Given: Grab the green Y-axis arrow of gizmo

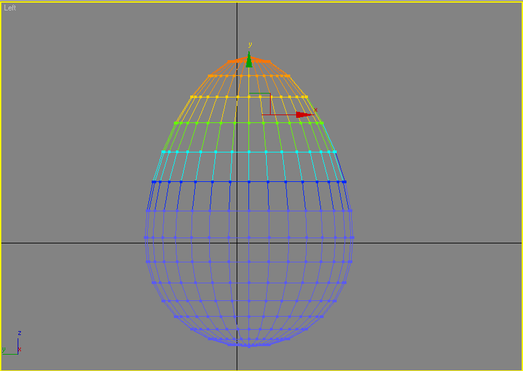Looking at the screenshot, I should point(249,60).
